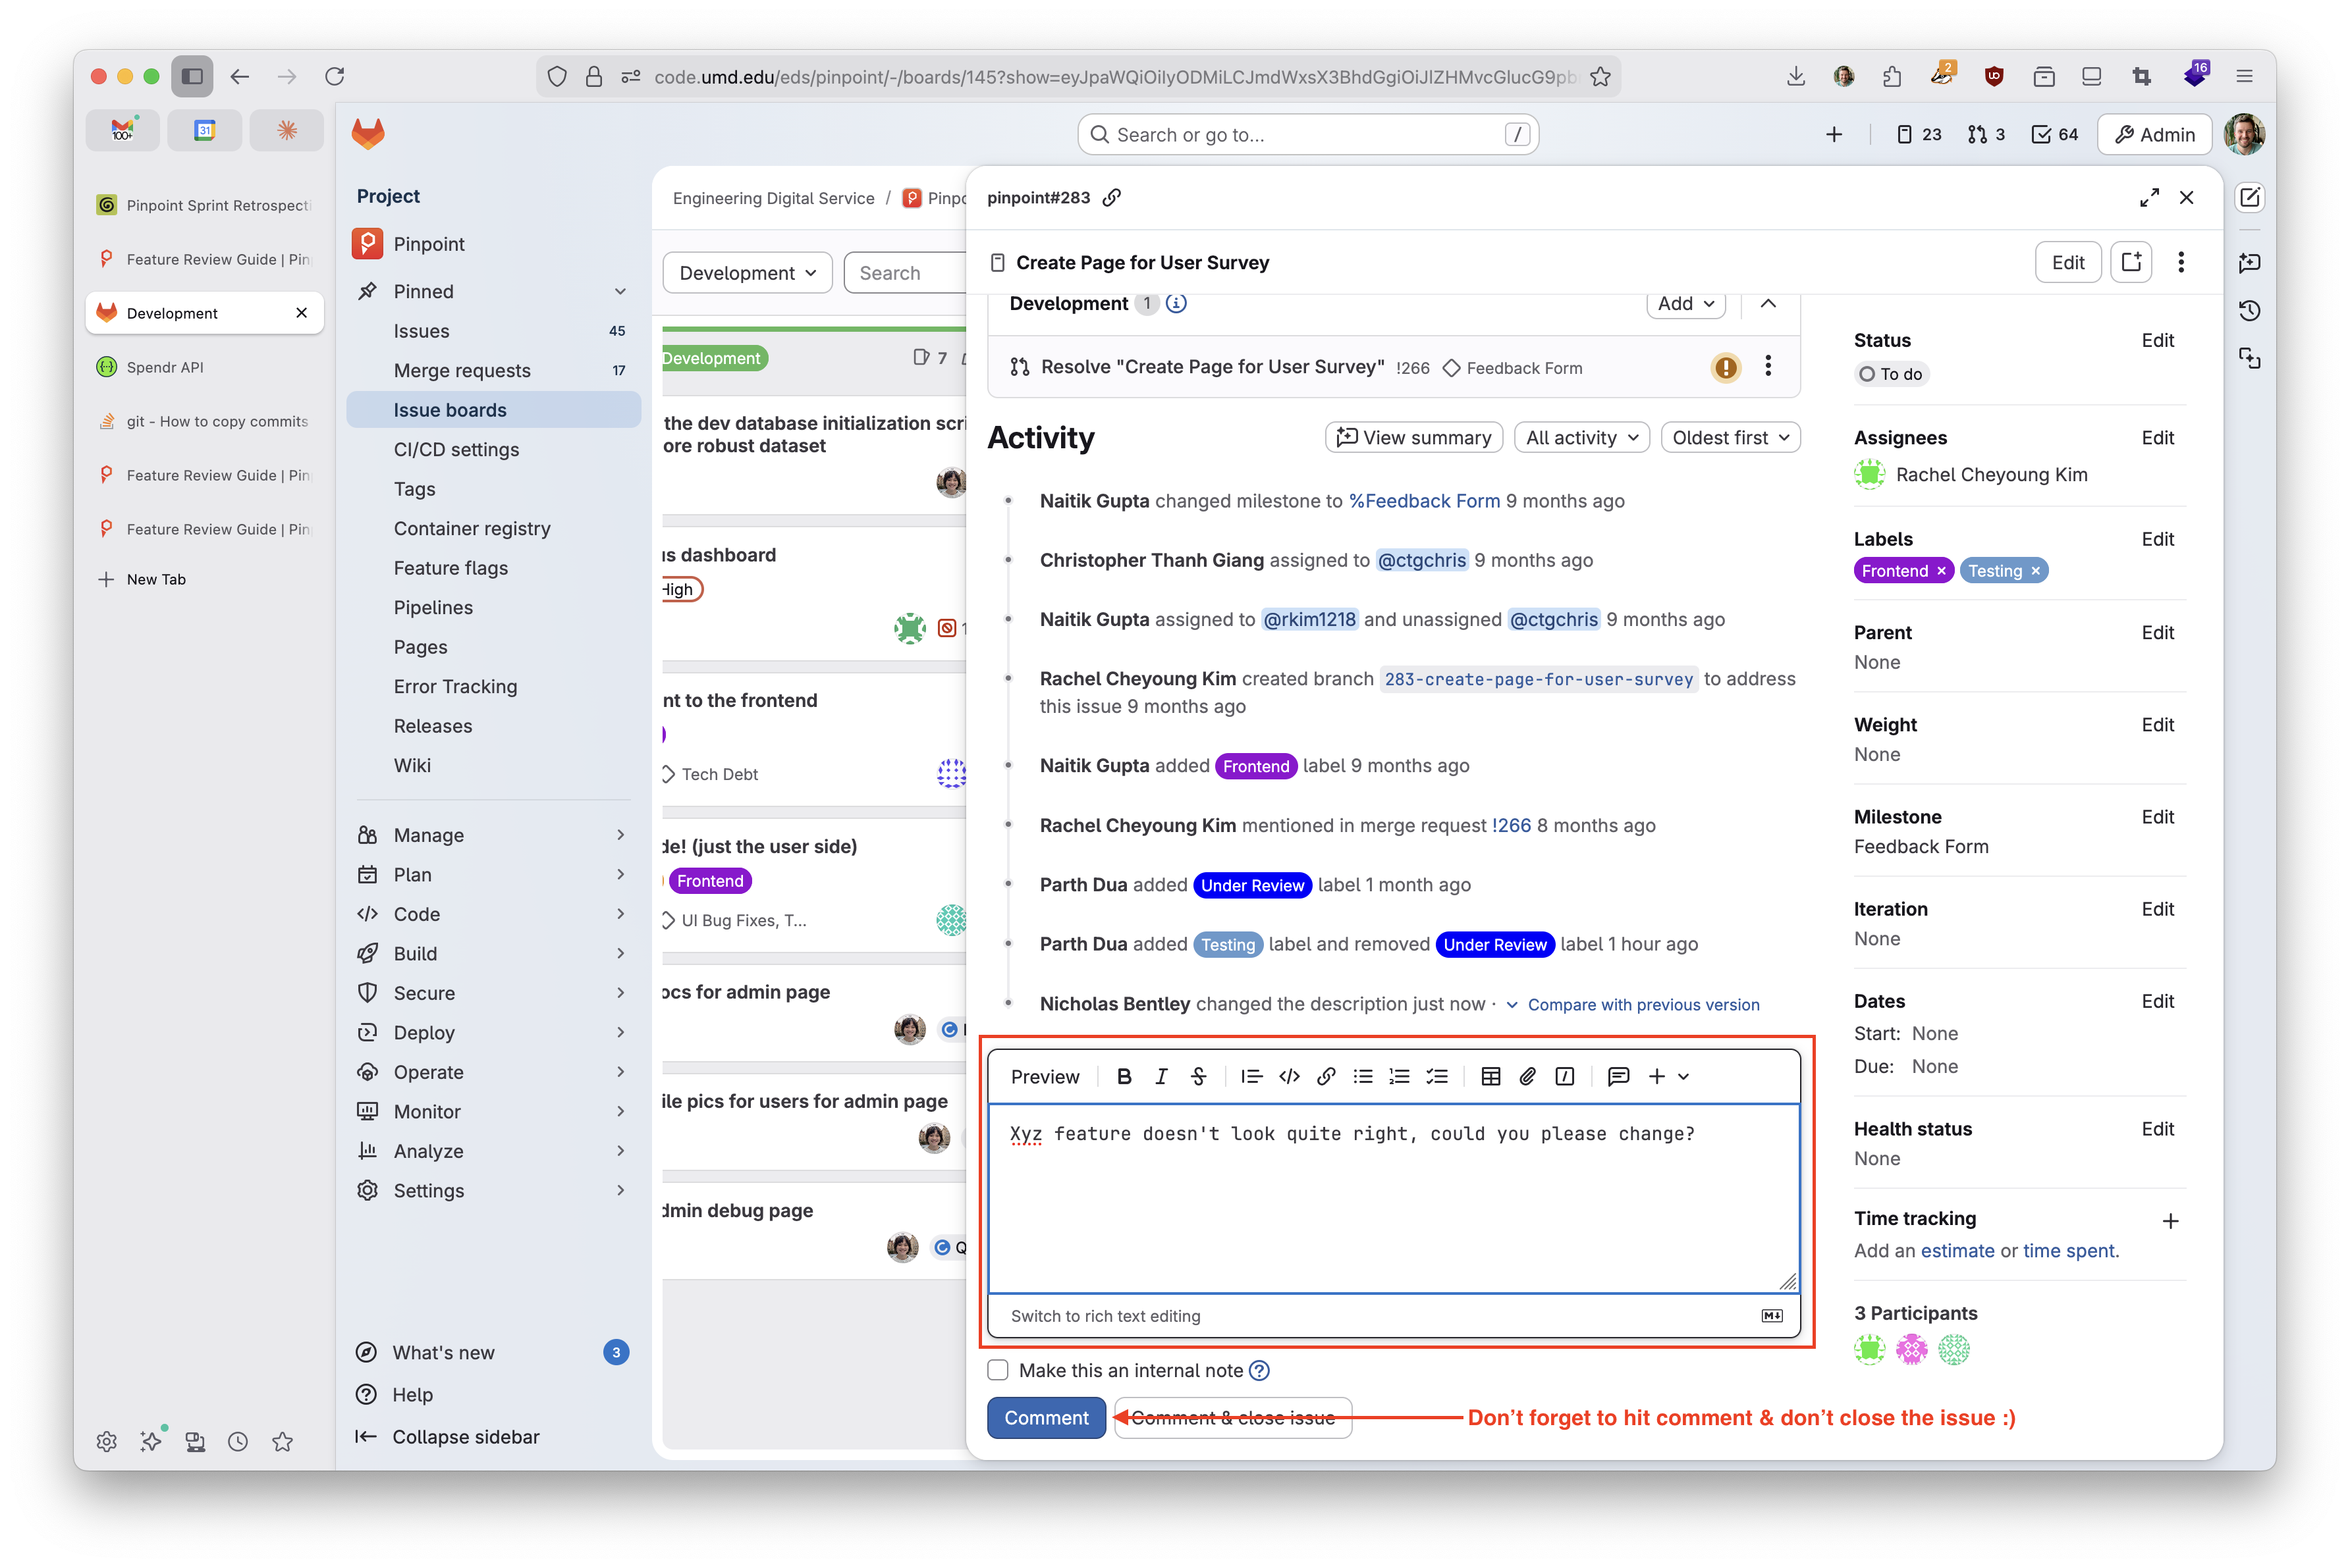Hit the Comment button
This screenshot has width=2350, height=1568.
1045,1417
